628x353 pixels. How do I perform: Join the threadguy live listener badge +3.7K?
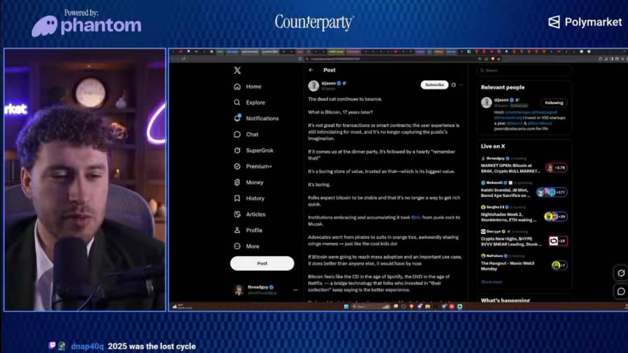pyautogui.click(x=557, y=168)
